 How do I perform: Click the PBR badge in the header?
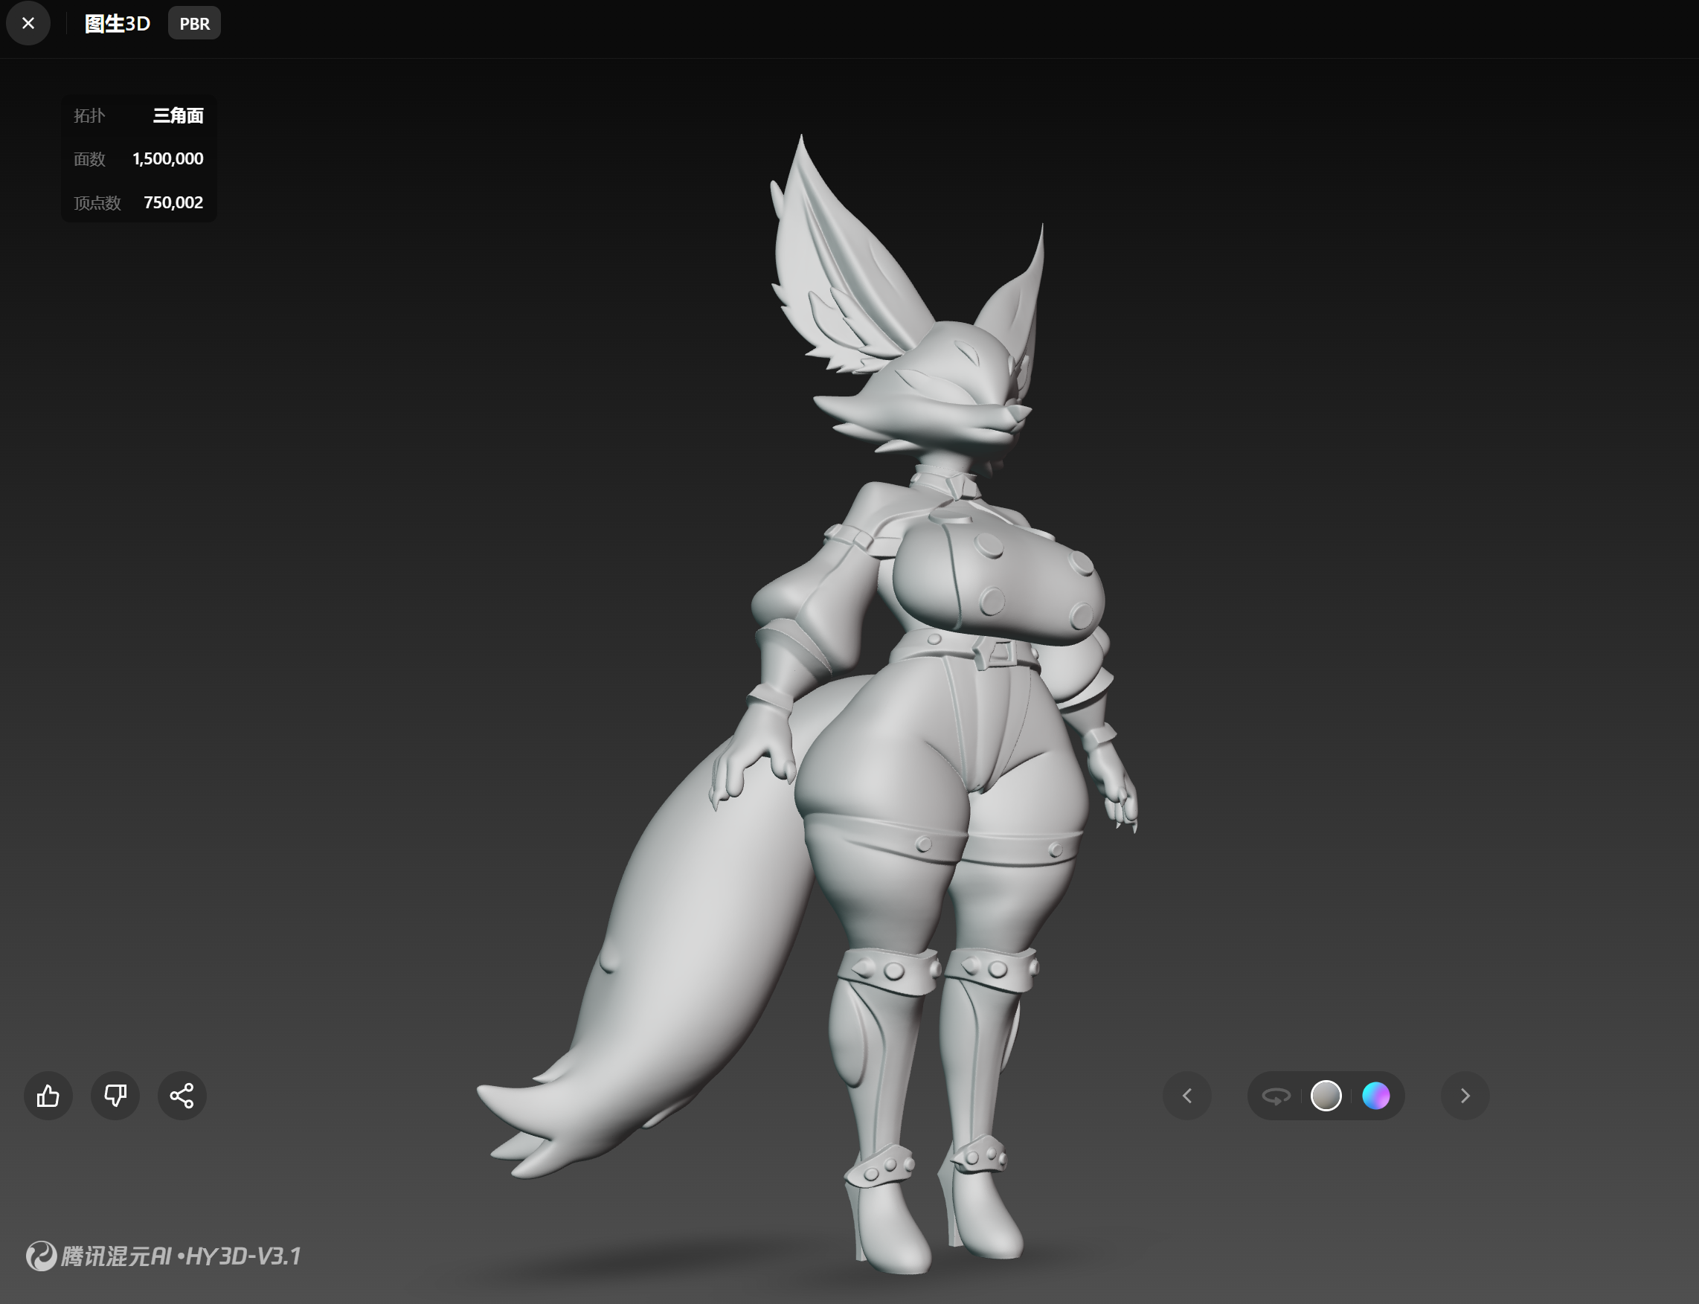194,23
